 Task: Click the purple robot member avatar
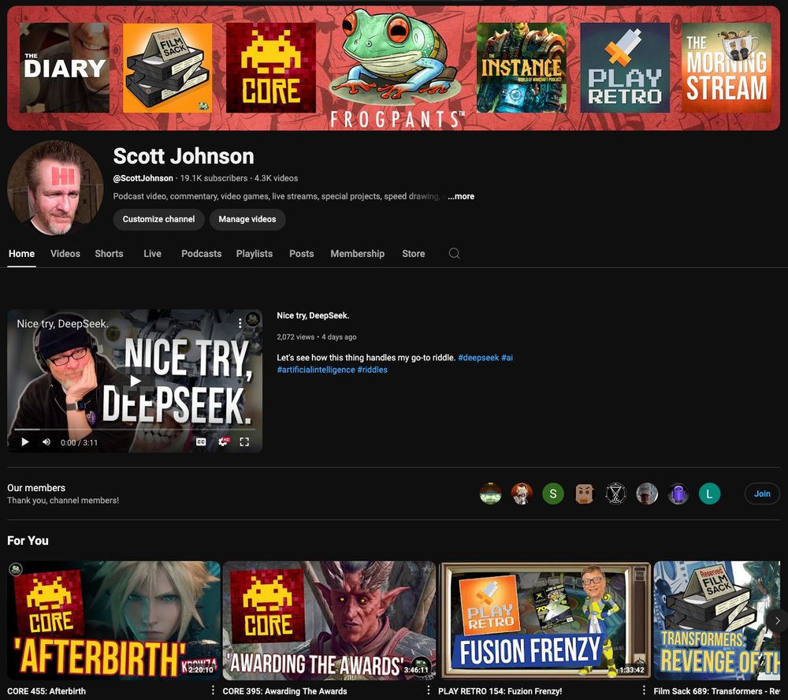678,493
